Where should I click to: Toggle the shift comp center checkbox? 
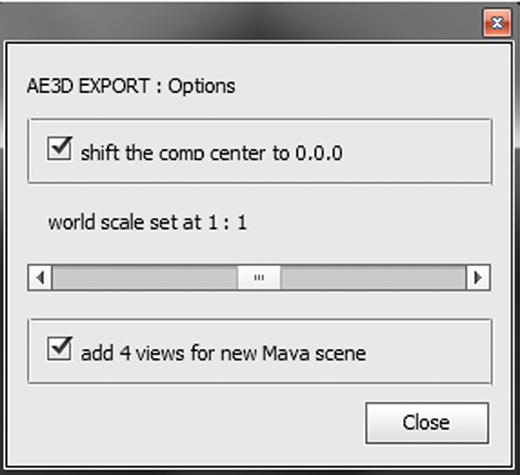59,148
